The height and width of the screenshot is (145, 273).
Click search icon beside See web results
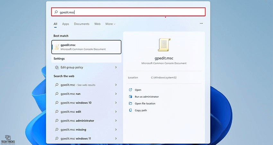(57, 85)
